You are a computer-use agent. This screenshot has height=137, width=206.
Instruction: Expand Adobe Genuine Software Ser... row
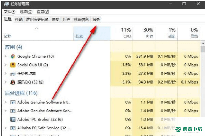coord(5,111)
